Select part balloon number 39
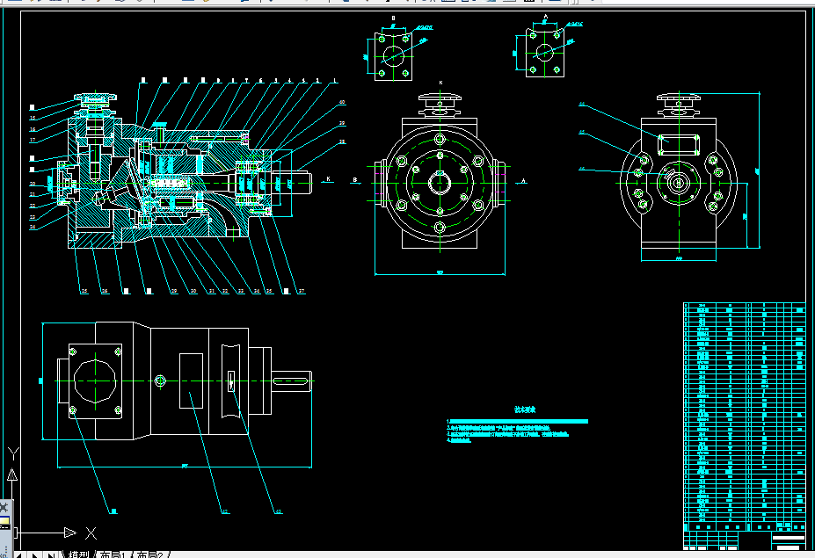Viewport: 815px width, 558px height. [342, 123]
